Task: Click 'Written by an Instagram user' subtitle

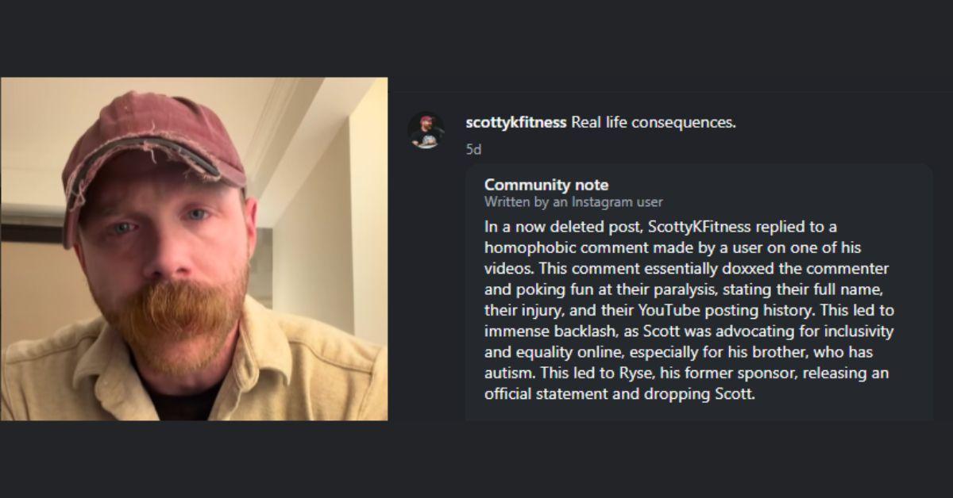Action: pyautogui.click(x=573, y=202)
